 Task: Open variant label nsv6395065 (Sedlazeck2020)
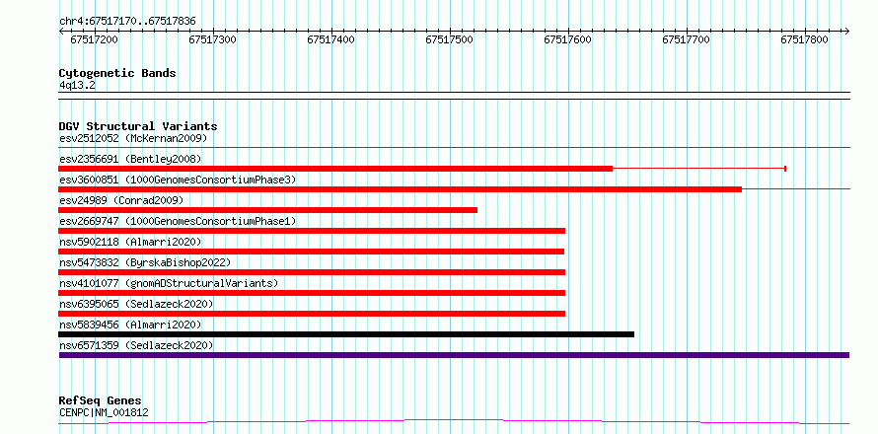(x=136, y=304)
